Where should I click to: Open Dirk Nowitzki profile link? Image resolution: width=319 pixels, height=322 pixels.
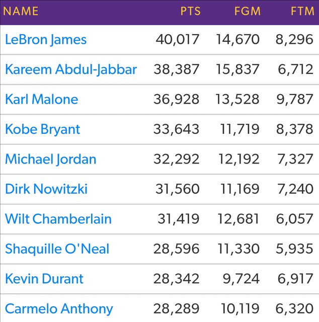pyautogui.click(x=46, y=189)
